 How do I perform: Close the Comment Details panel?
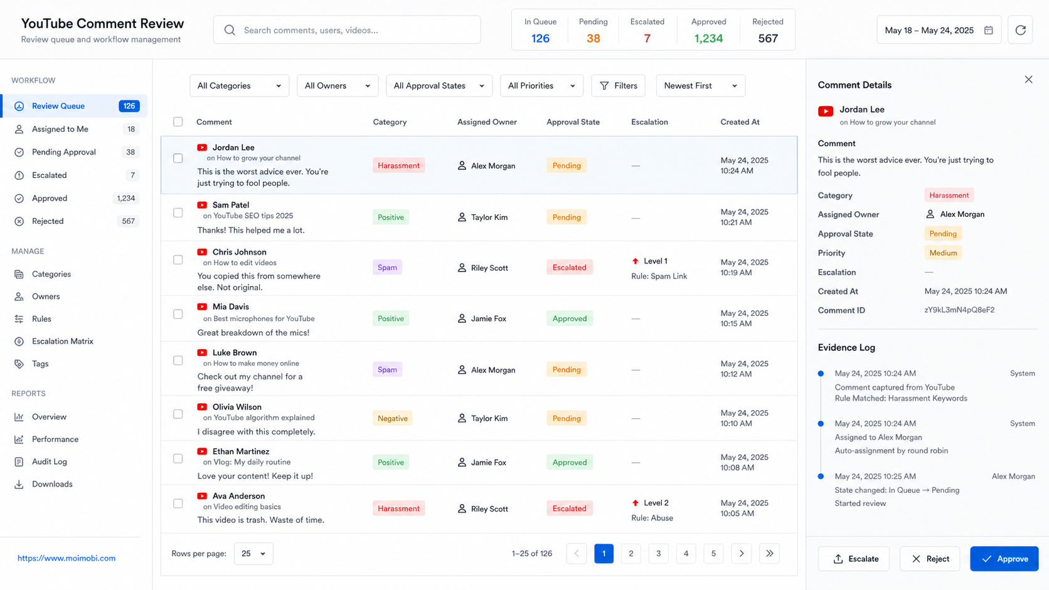pyautogui.click(x=1028, y=80)
